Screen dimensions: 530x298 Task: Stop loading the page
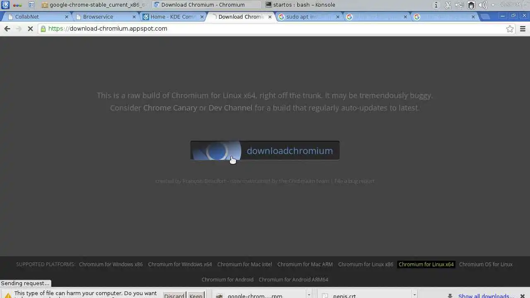30,29
